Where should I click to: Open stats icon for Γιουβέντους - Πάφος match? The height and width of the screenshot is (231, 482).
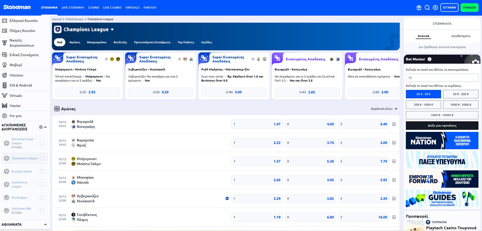pyautogui.click(x=394, y=217)
